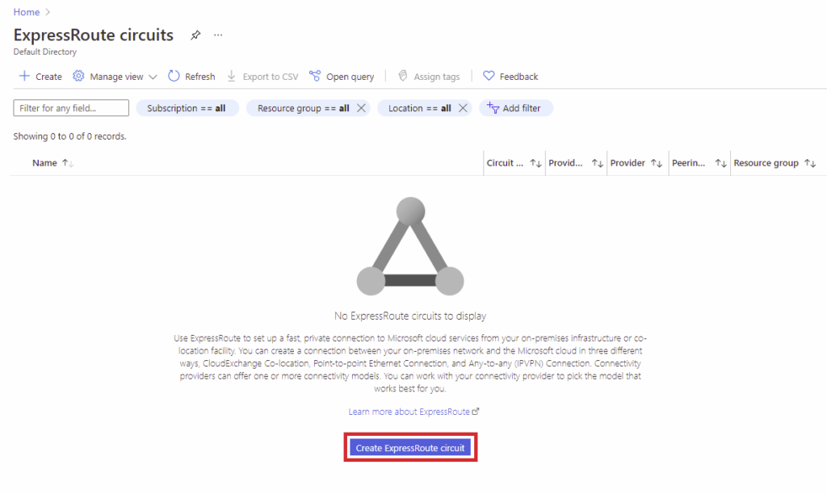Click the Manage view gear icon
Viewport: 827px width, 494px height.
pos(78,76)
